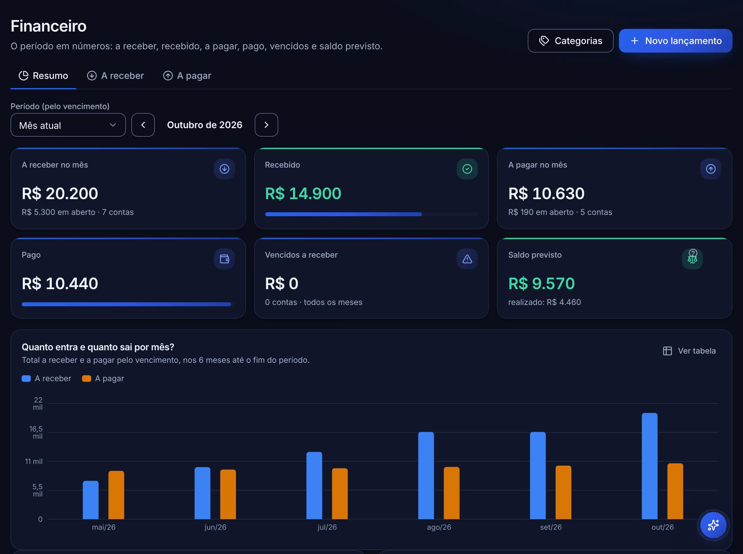
Task: Open the sparkle AI assistant floating button
Action: coord(713,525)
